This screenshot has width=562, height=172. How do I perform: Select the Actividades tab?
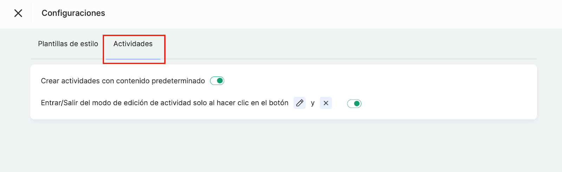click(133, 44)
